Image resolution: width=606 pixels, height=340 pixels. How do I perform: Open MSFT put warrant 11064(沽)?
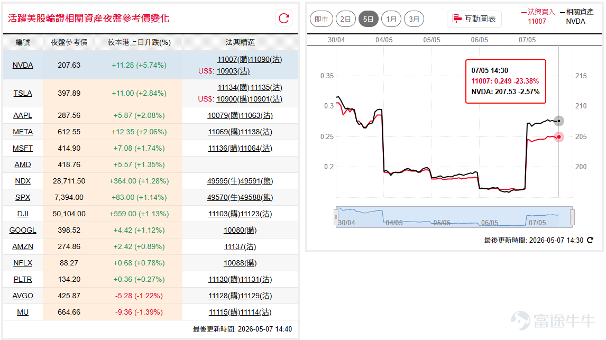256,148
